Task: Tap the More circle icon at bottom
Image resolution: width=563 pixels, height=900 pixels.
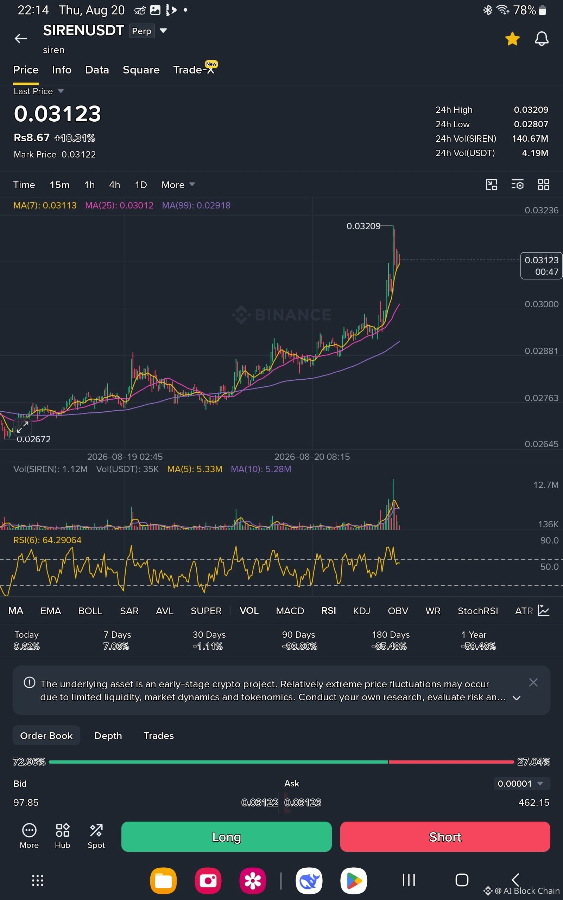Action: [29, 836]
